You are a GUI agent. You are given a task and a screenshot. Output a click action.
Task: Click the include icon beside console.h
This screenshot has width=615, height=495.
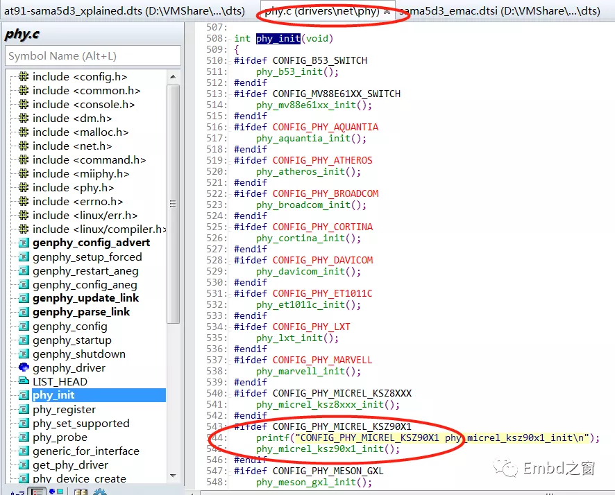point(24,104)
